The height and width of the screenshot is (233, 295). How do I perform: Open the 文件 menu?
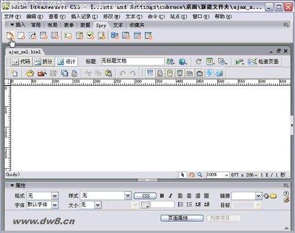pos(12,17)
